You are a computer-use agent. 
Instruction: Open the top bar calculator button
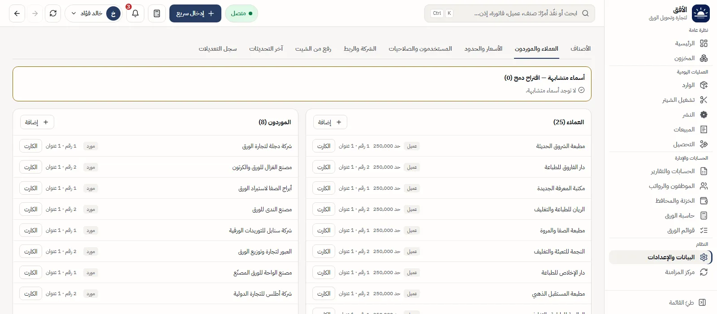click(x=156, y=13)
